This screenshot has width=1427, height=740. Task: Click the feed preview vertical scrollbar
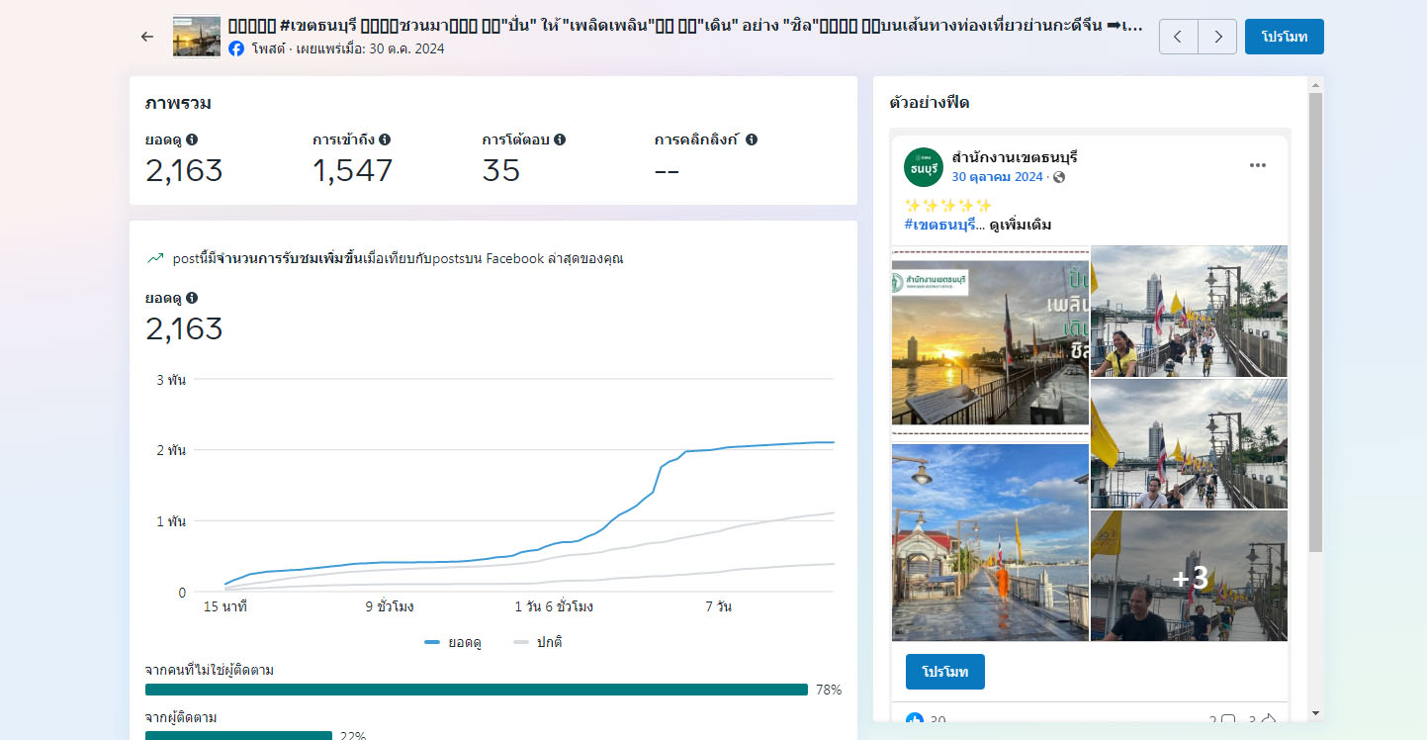coord(1315,323)
